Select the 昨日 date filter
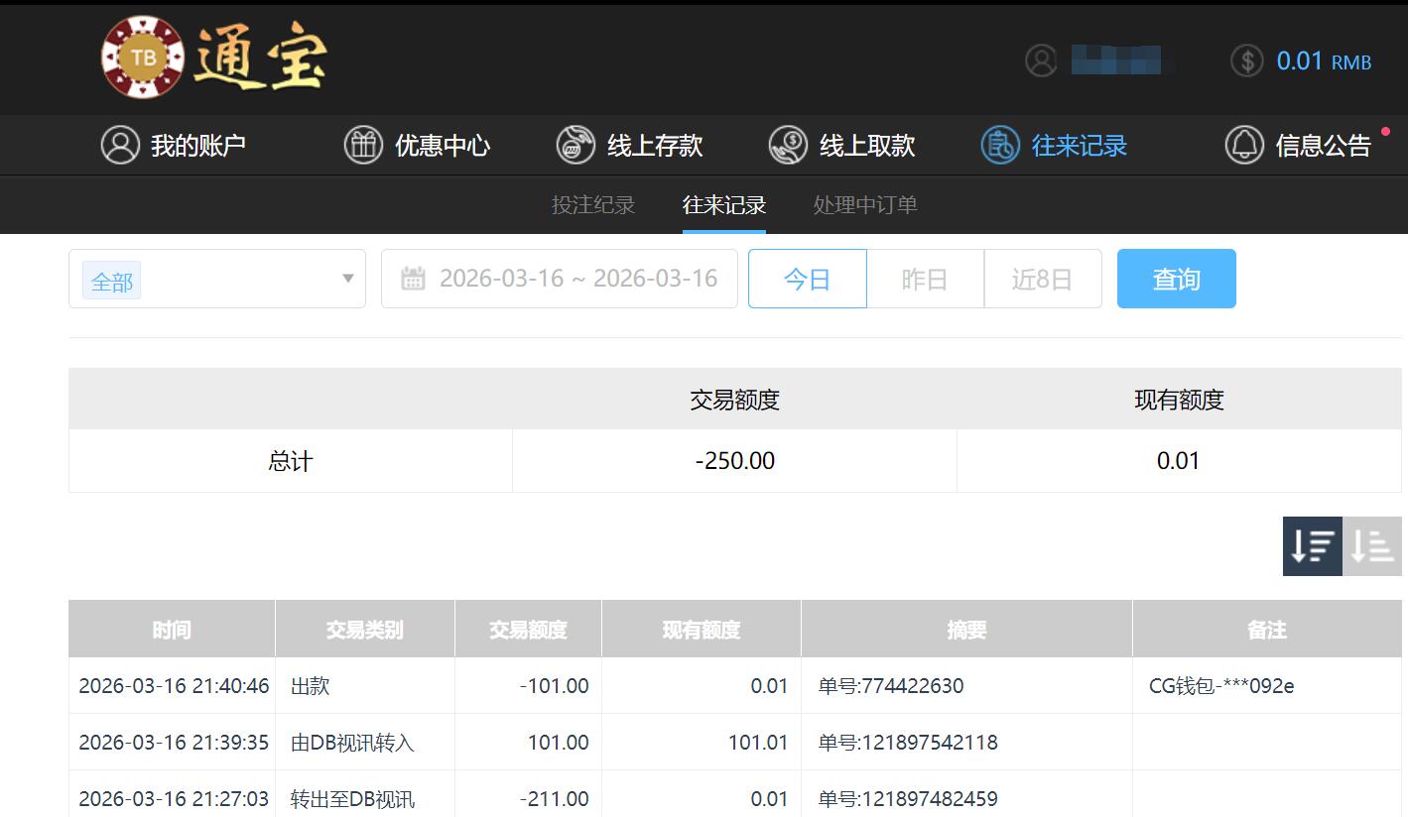 point(925,279)
